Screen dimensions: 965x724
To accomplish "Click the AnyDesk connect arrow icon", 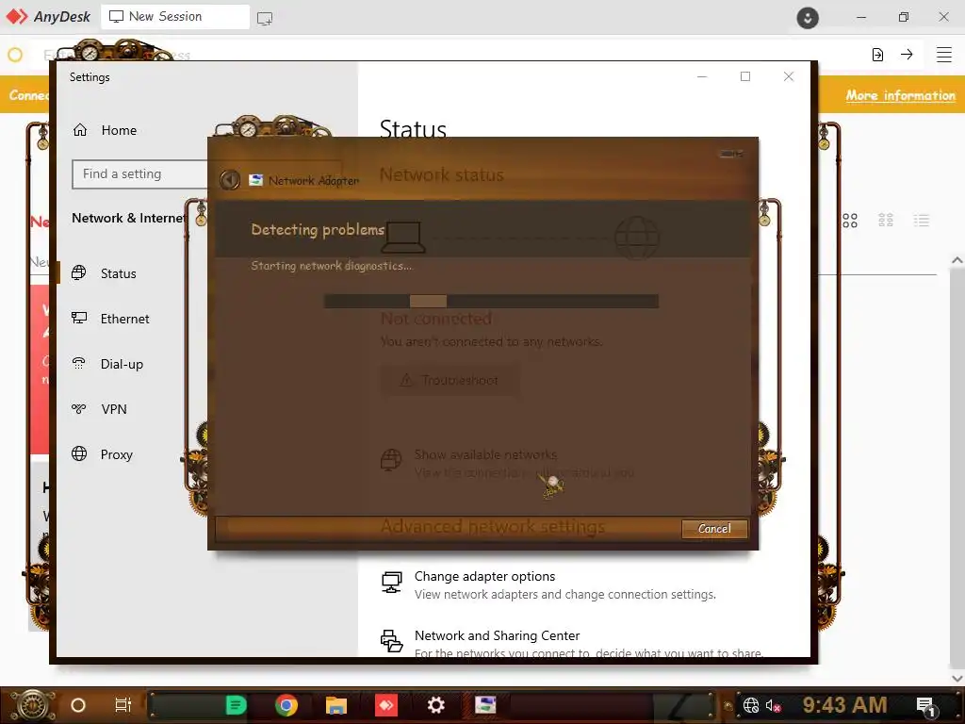I will [x=907, y=54].
